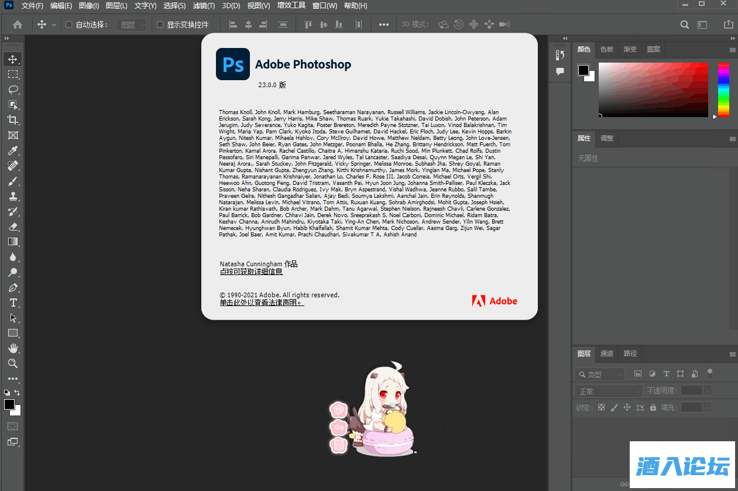
Task: Toggle the 显示变换控件 checkbox
Action: coord(160,25)
